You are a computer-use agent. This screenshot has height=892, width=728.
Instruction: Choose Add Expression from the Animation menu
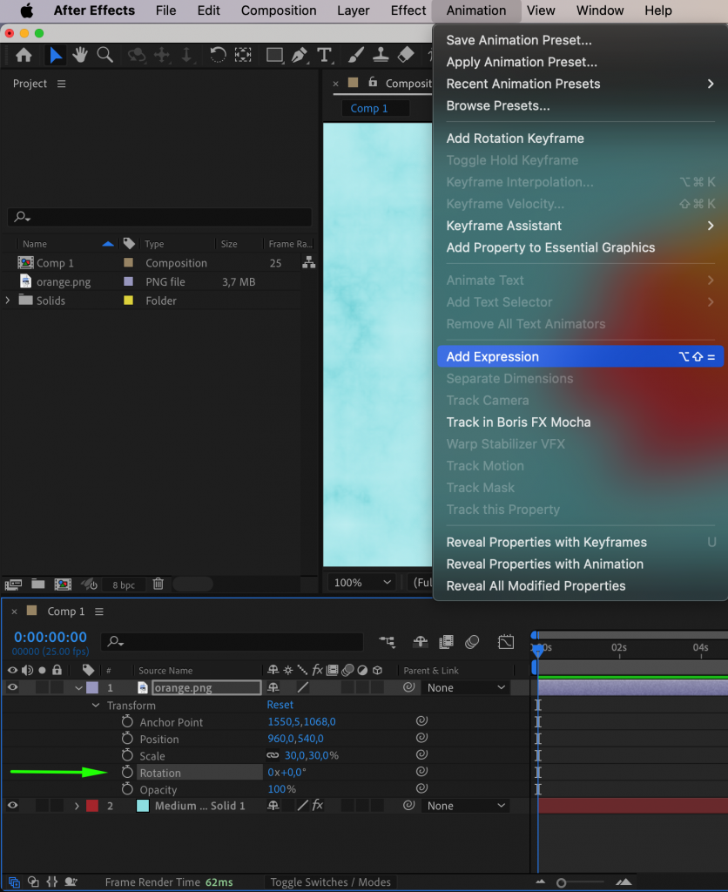493,356
